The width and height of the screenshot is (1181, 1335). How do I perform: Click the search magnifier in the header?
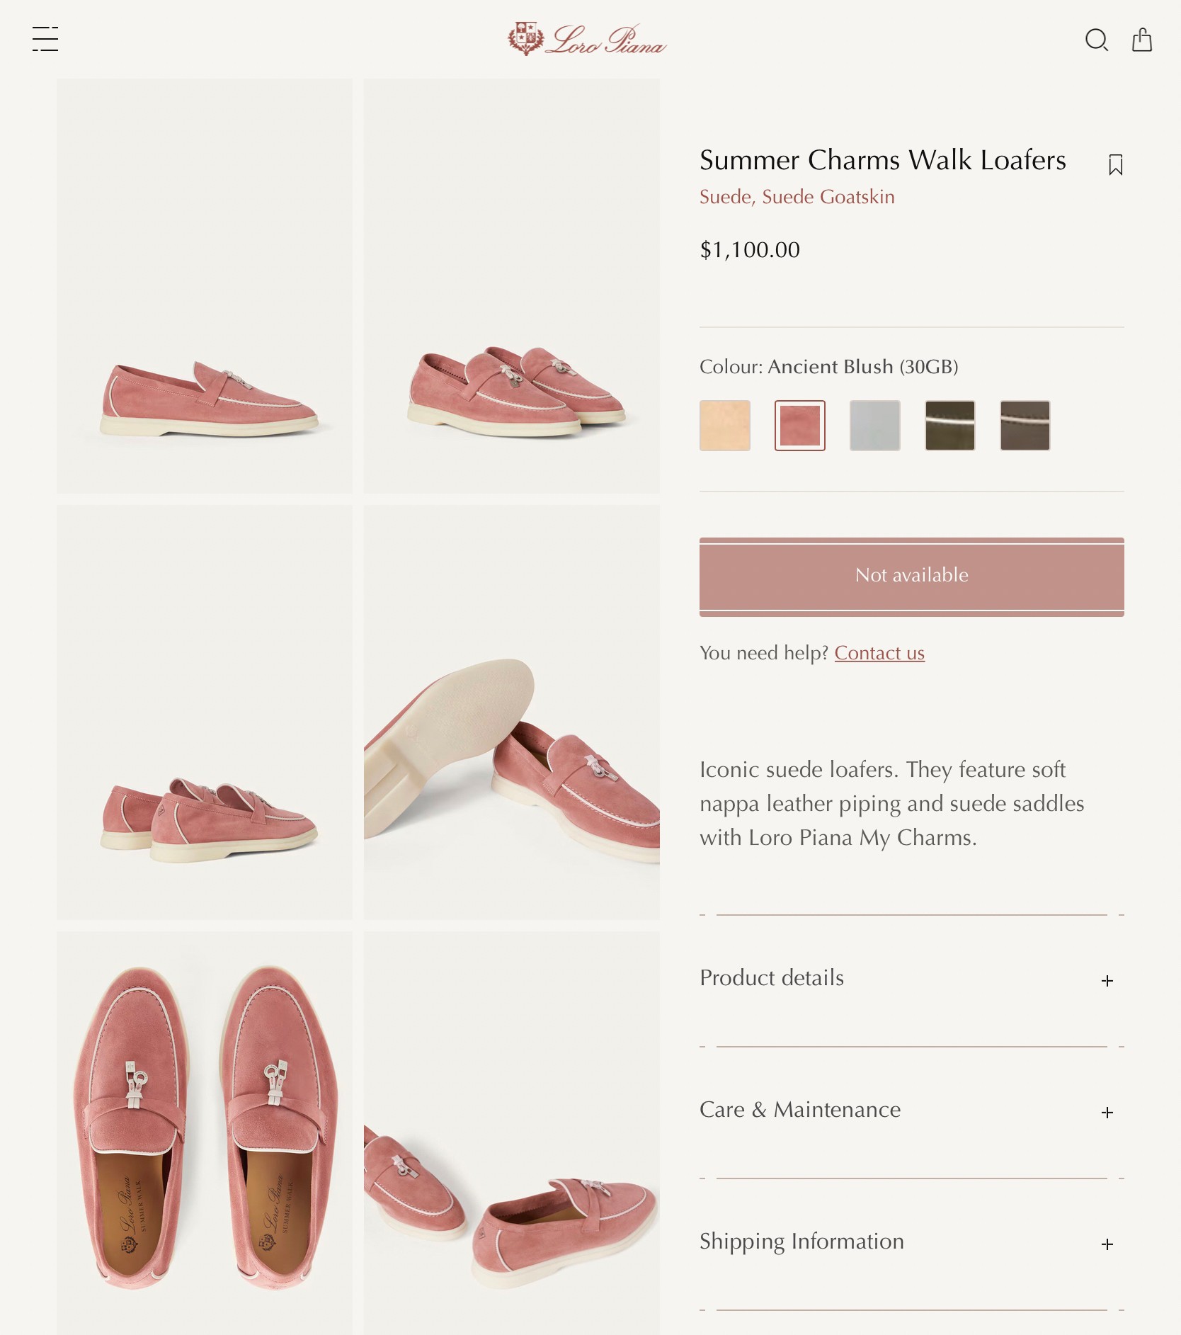click(1097, 40)
